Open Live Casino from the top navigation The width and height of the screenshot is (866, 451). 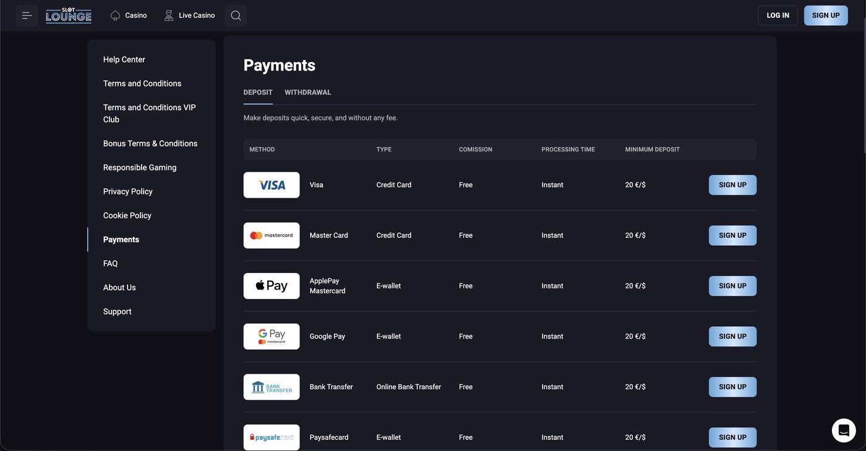190,15
